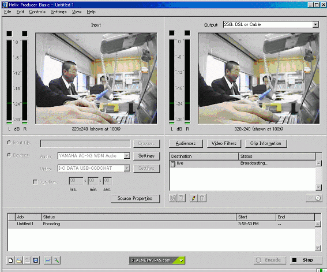Click the job list Status column header
This screenshot has width=327, height=272.
click(x=138, y=217)
